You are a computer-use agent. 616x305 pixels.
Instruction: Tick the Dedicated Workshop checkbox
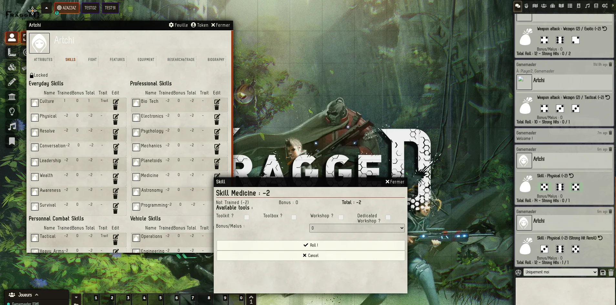(388, 217)
